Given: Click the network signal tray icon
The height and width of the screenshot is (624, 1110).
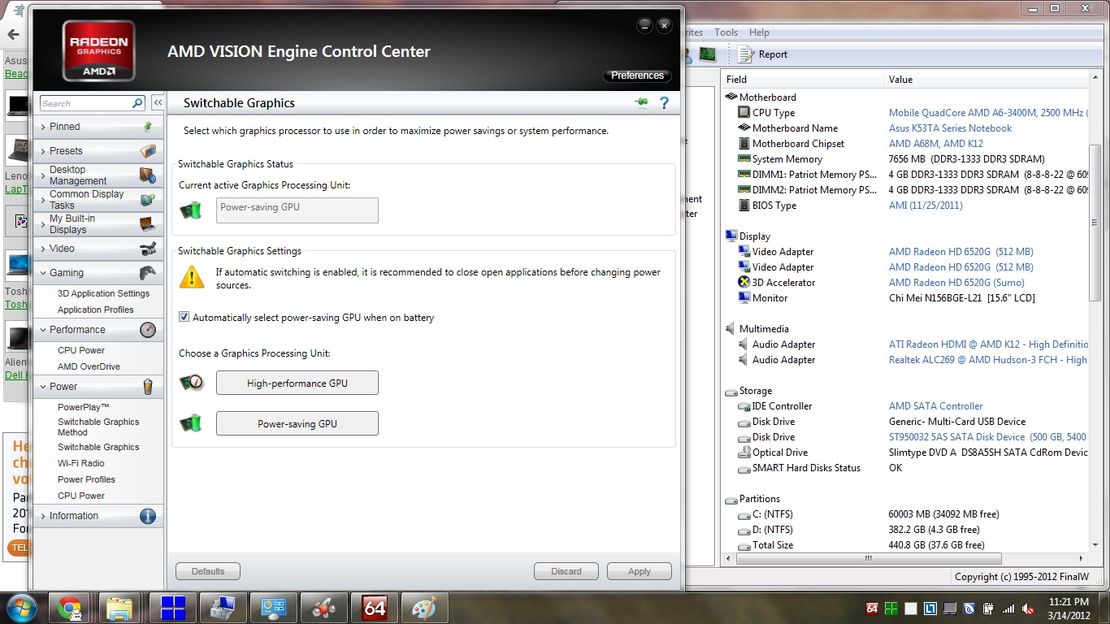Looking at the screenshot, I should coord(1008,609).
